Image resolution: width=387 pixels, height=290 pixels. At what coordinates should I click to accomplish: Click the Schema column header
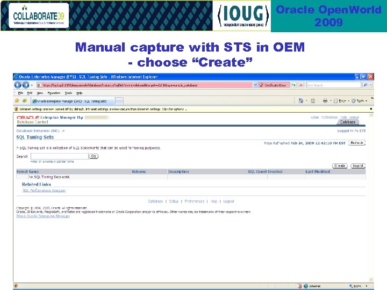139,172
